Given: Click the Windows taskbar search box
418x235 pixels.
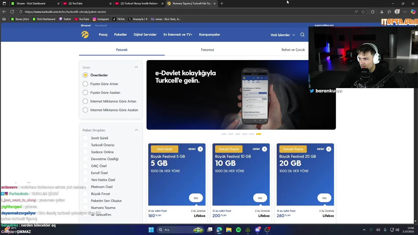Looking at the screenshot, I should point(181,230).
